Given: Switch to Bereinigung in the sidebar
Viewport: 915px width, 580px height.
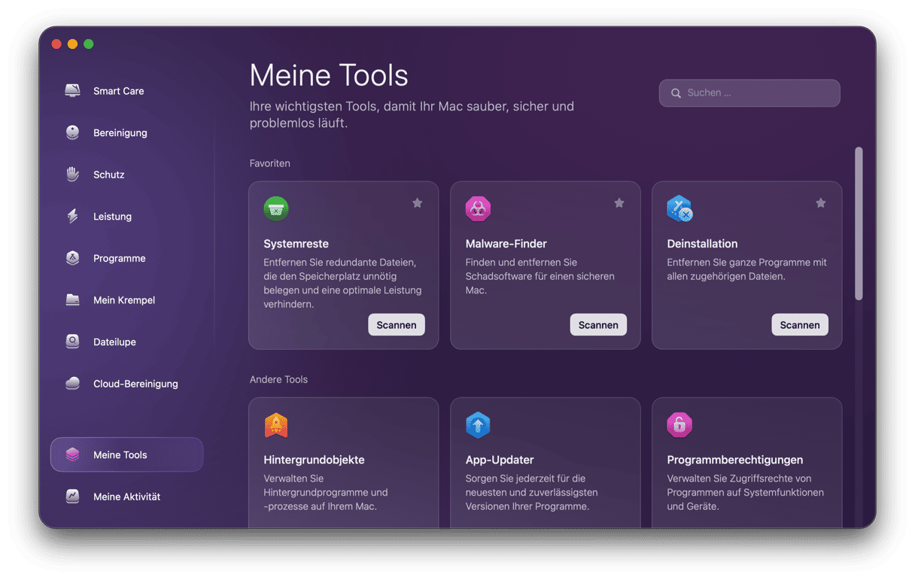Looking at the screenshot, I should [120, 133].
